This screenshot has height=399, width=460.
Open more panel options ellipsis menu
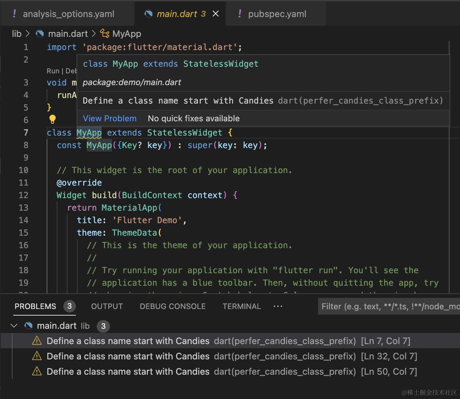click(278, 306)
